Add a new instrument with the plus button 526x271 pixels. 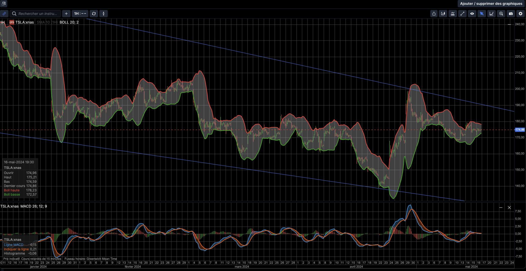coord(66,14)
